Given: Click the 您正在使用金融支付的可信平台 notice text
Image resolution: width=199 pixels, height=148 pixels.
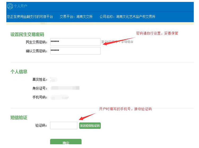Looking at the screenshot, I should click(x=30, y=16).
